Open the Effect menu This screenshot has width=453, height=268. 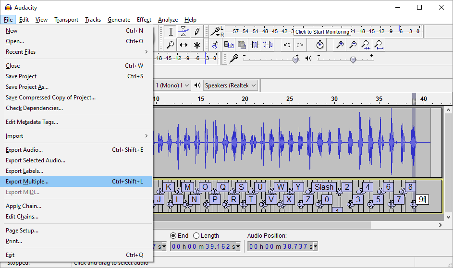(x=144, y=20)
